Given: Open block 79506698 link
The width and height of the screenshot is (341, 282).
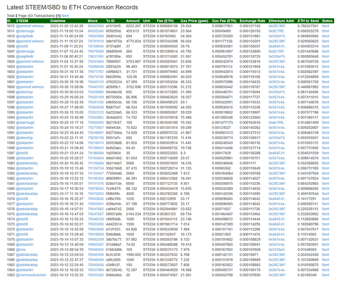Looking at the screenshot, I should 96,67.
